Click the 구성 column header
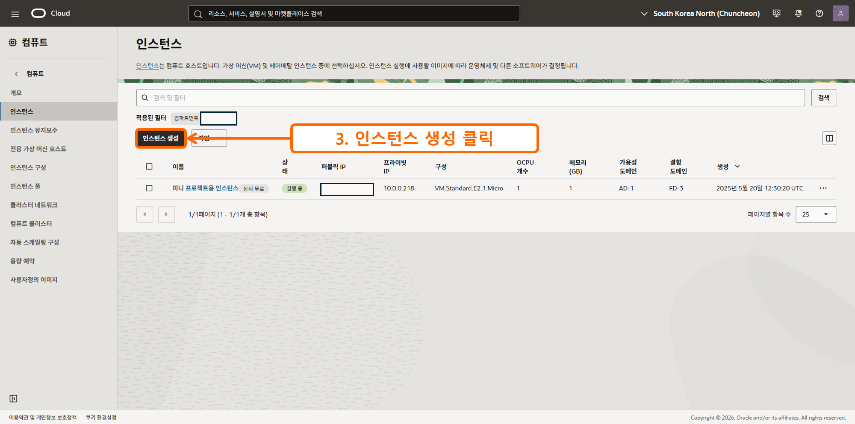Screen dimensions: 855x424 pos(441,167)
